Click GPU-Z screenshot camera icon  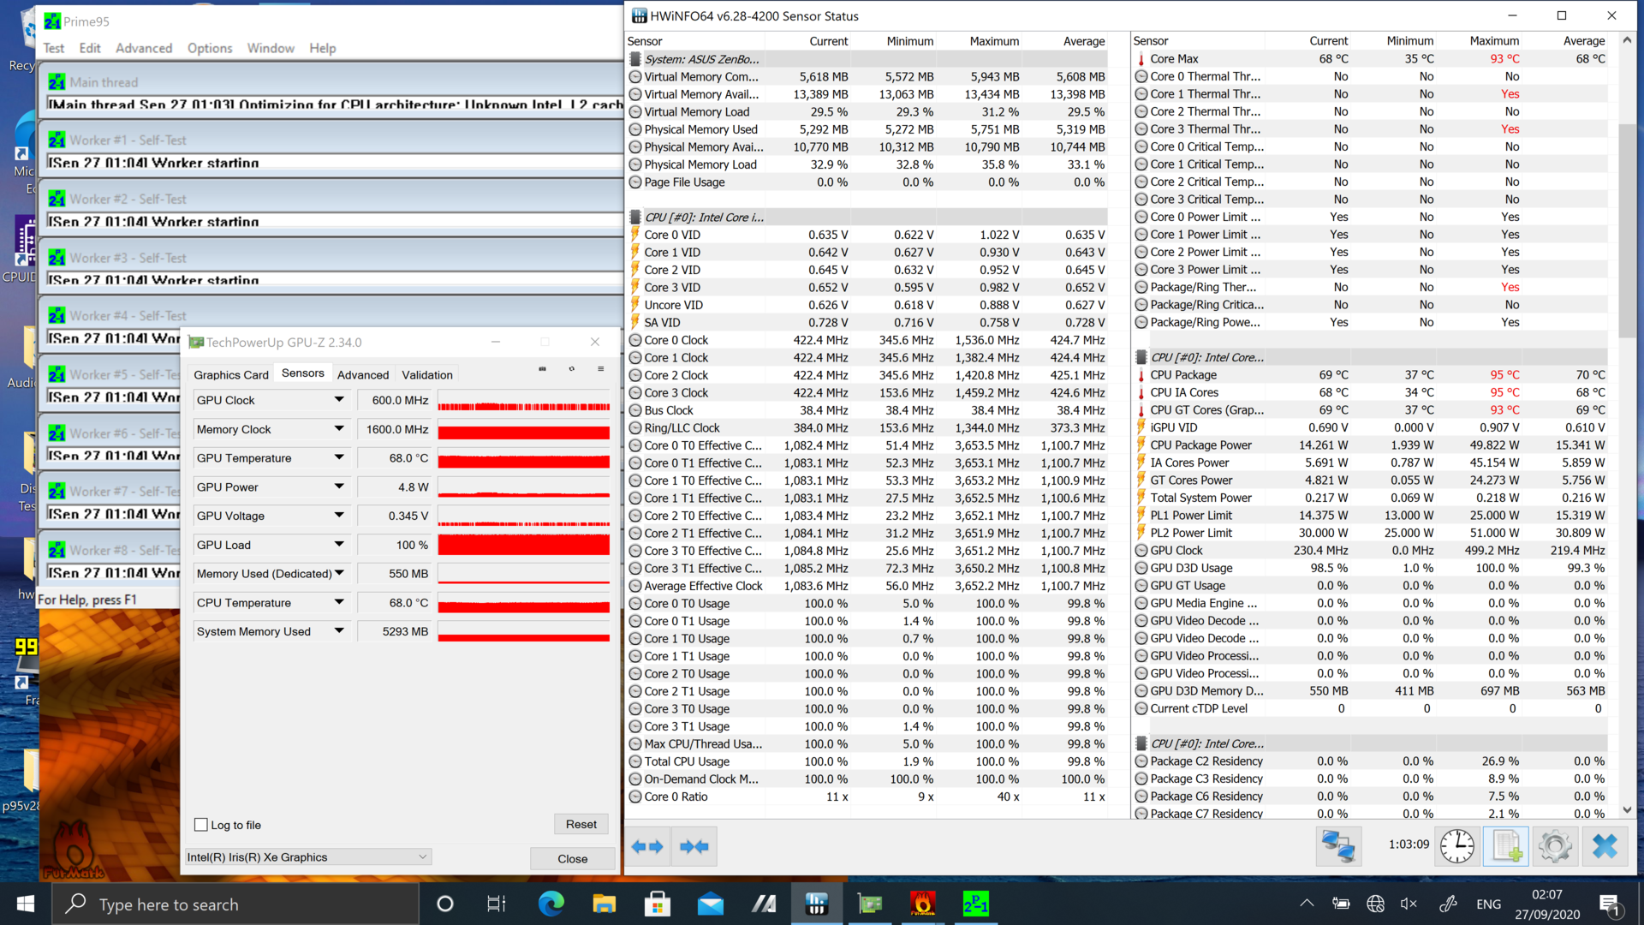pos(542,369)
